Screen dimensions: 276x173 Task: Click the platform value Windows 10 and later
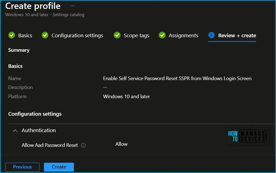(x=126, y=97)
